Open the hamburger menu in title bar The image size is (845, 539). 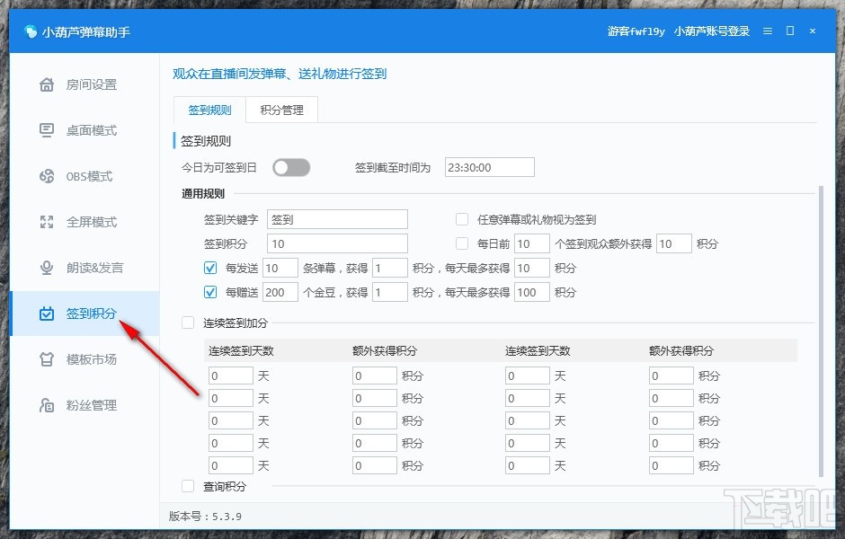tap(768, 31)
